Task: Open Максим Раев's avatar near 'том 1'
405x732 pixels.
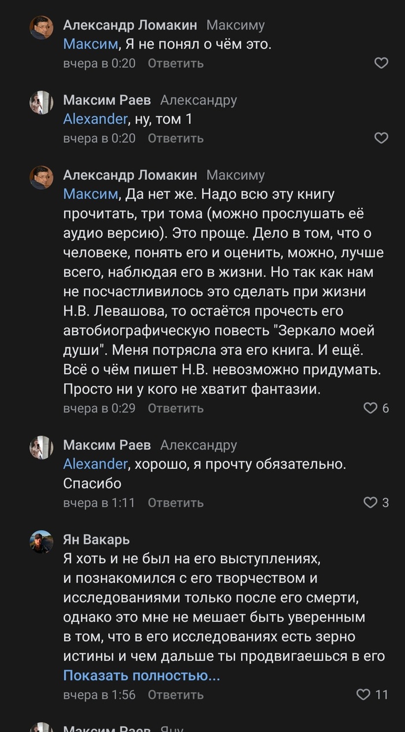Action: click(x=42, y=103)
